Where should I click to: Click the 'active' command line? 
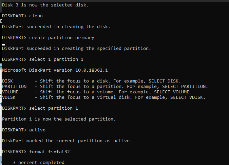[x=24, y=130]
